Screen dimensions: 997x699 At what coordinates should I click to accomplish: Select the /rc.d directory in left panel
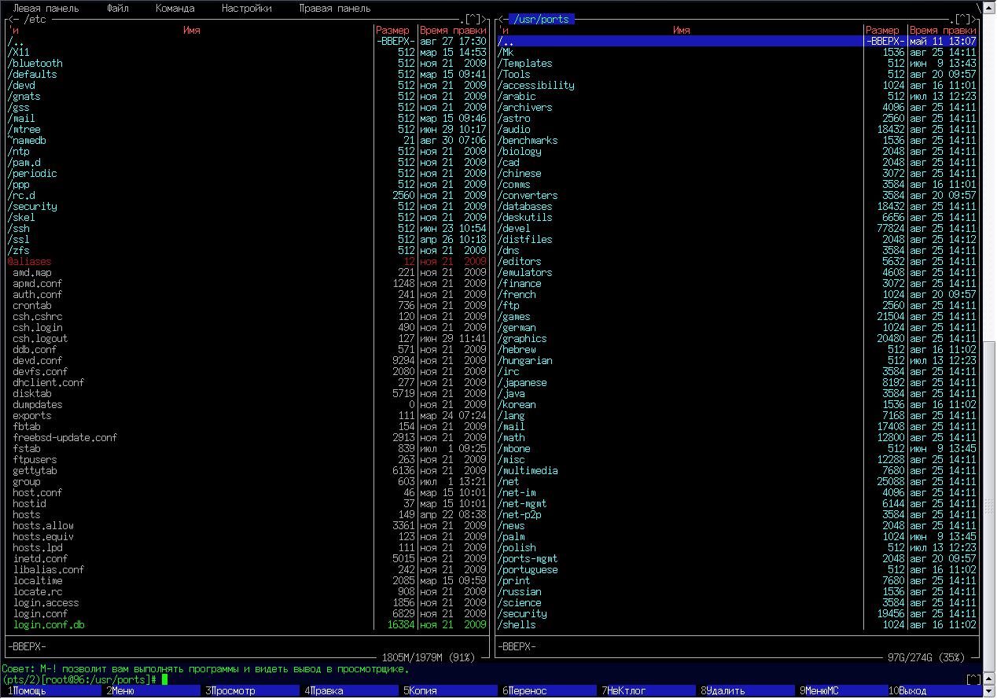22,196
